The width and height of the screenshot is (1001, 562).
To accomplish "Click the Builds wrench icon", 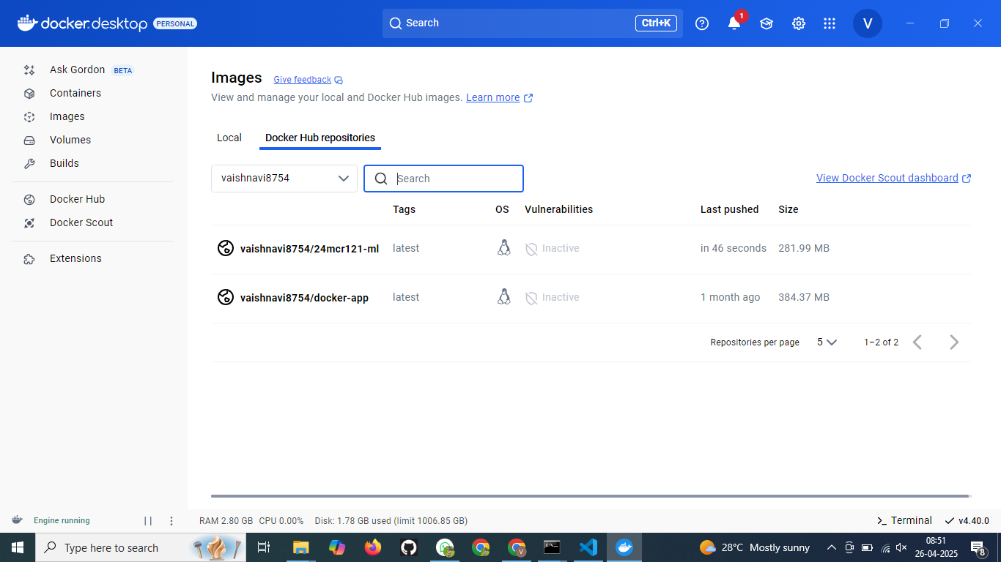I will click(x=29, y=164).
